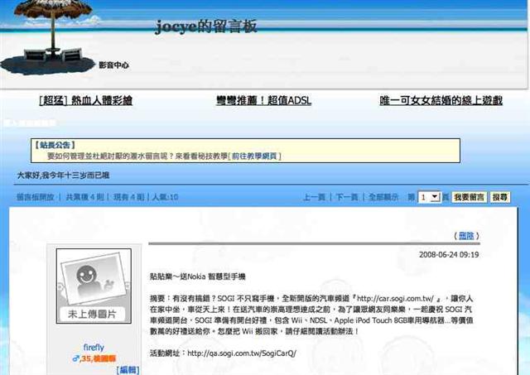Click the 編輯 link under firefly
Screen dimensions: 530x375
128,370
